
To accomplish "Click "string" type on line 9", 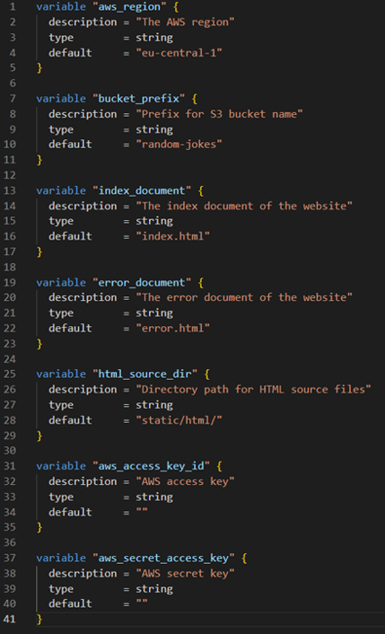I will (x=154, y=129).
